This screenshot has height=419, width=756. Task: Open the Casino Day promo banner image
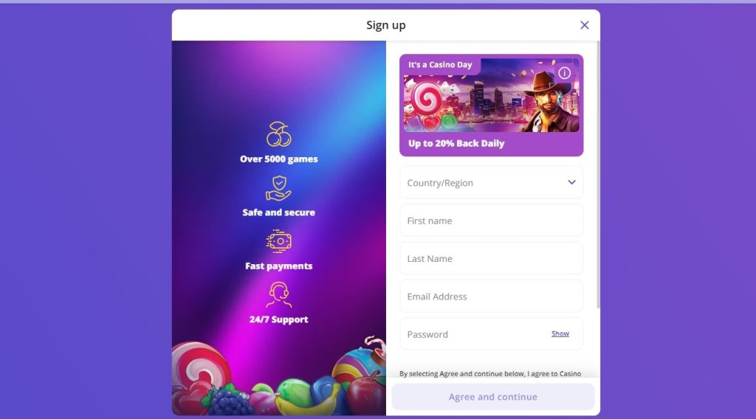[491, 95]
